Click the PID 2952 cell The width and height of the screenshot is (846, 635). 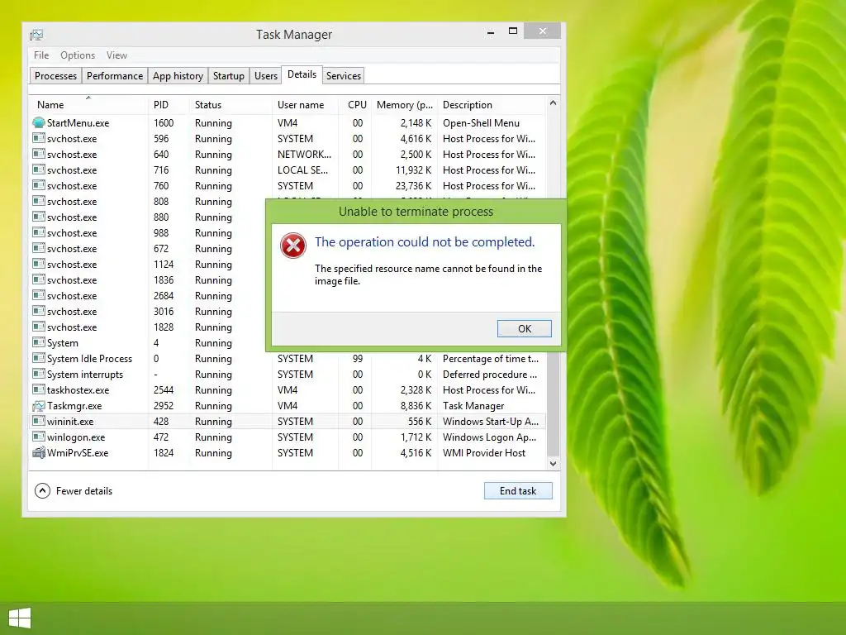[164, 405]
